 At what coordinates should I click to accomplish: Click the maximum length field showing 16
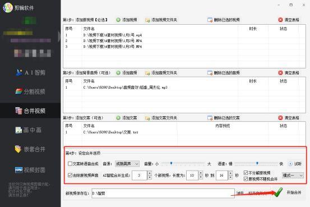point(222,176)
